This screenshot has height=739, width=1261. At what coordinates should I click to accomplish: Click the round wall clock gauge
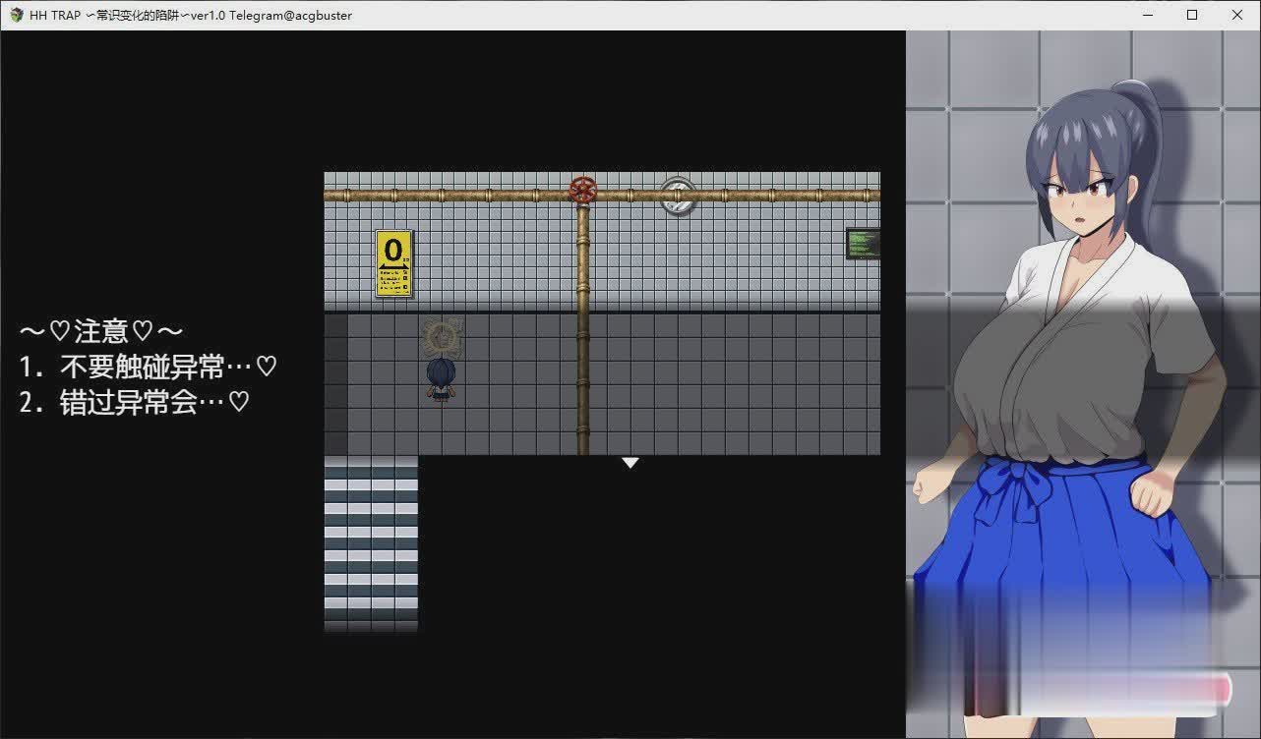click(678, 196)
